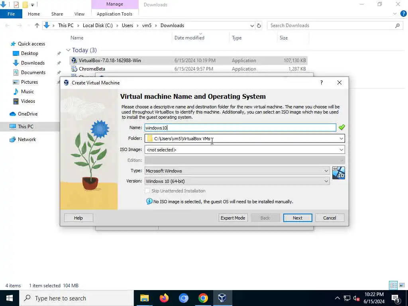408x306 pixels.
Task: Click the green checkmark next to the Name field
Action: click(x=341, y=127)
